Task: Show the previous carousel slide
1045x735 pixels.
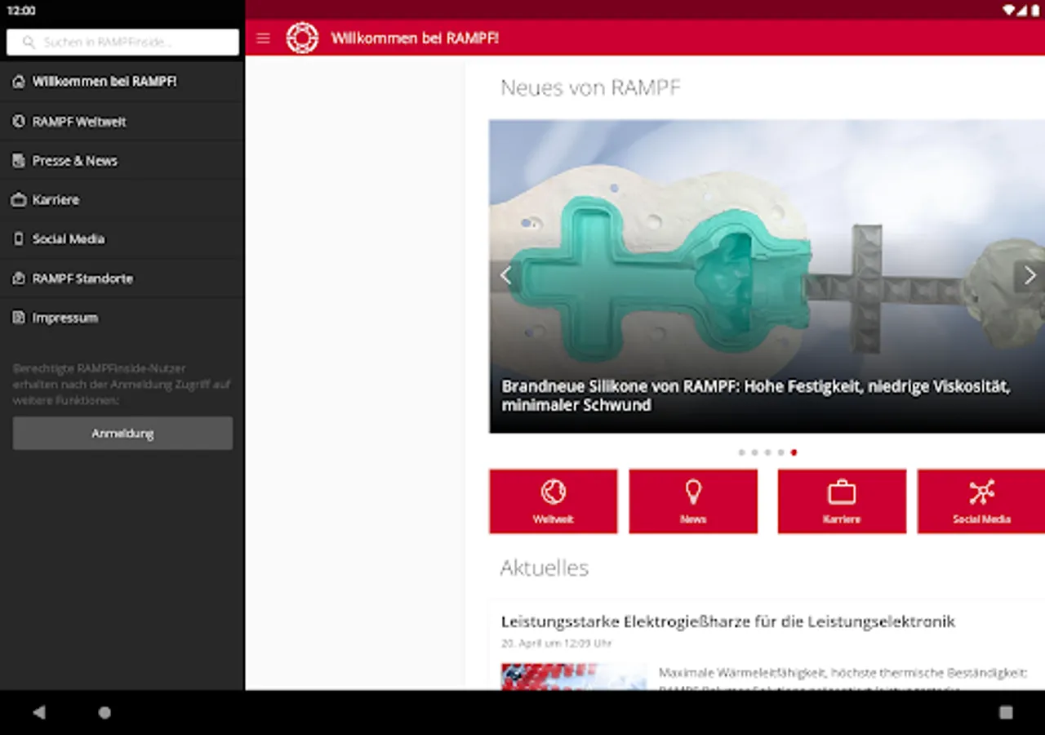Action: (x=506, y=276)
